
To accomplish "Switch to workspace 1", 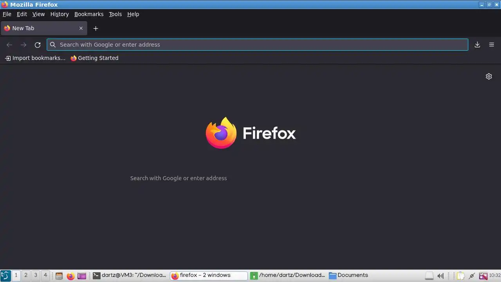I will click(16, 275).
